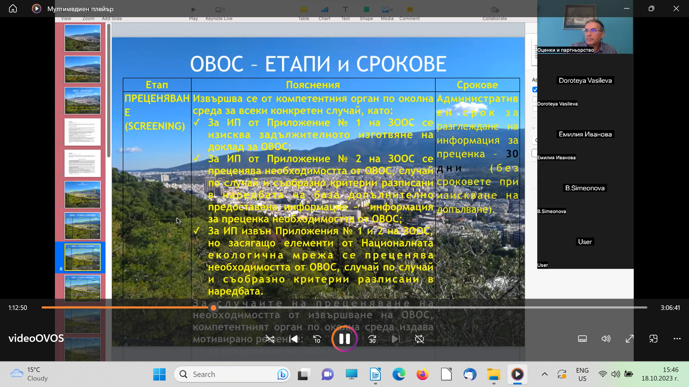Toggle shuffle mode
This screenshot has height=387, width=689.
[269, 339]
